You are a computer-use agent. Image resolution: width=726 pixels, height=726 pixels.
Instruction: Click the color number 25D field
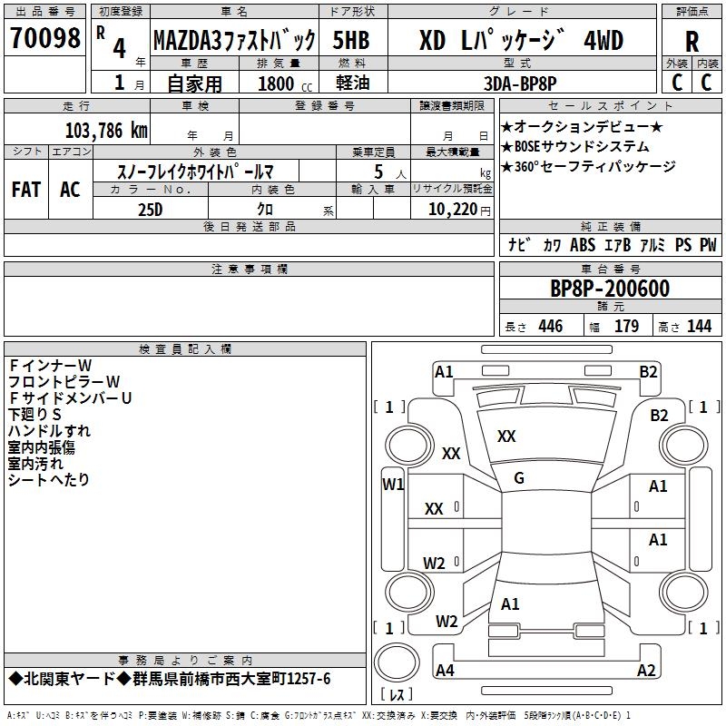click(x=151, y=209)
